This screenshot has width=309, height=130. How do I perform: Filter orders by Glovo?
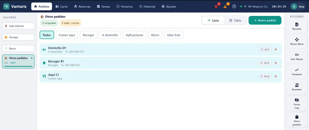pos(155,35)
